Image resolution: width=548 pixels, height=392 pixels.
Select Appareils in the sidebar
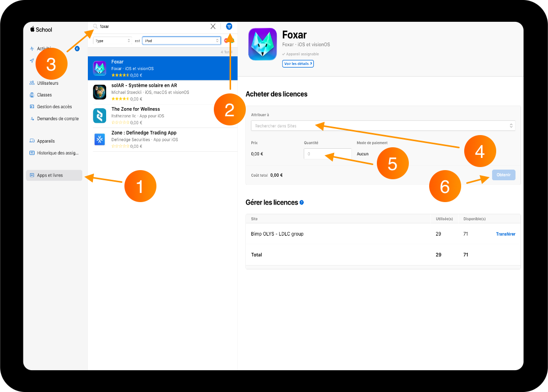tap(45, 141)
